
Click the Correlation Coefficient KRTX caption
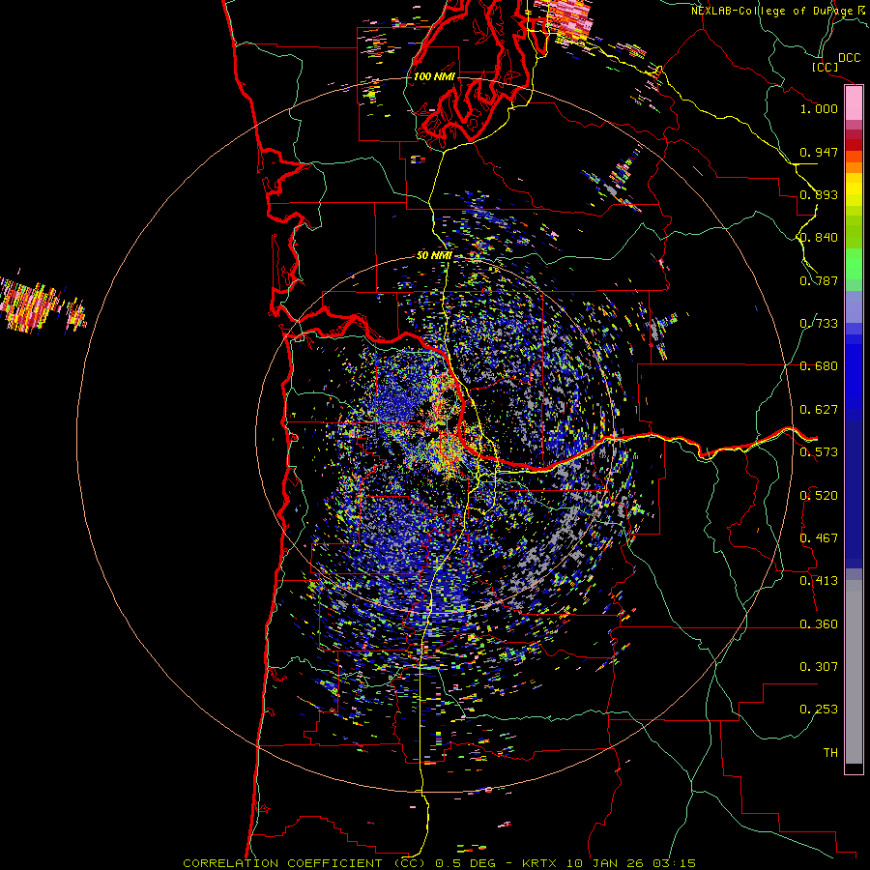pos(440,863)
